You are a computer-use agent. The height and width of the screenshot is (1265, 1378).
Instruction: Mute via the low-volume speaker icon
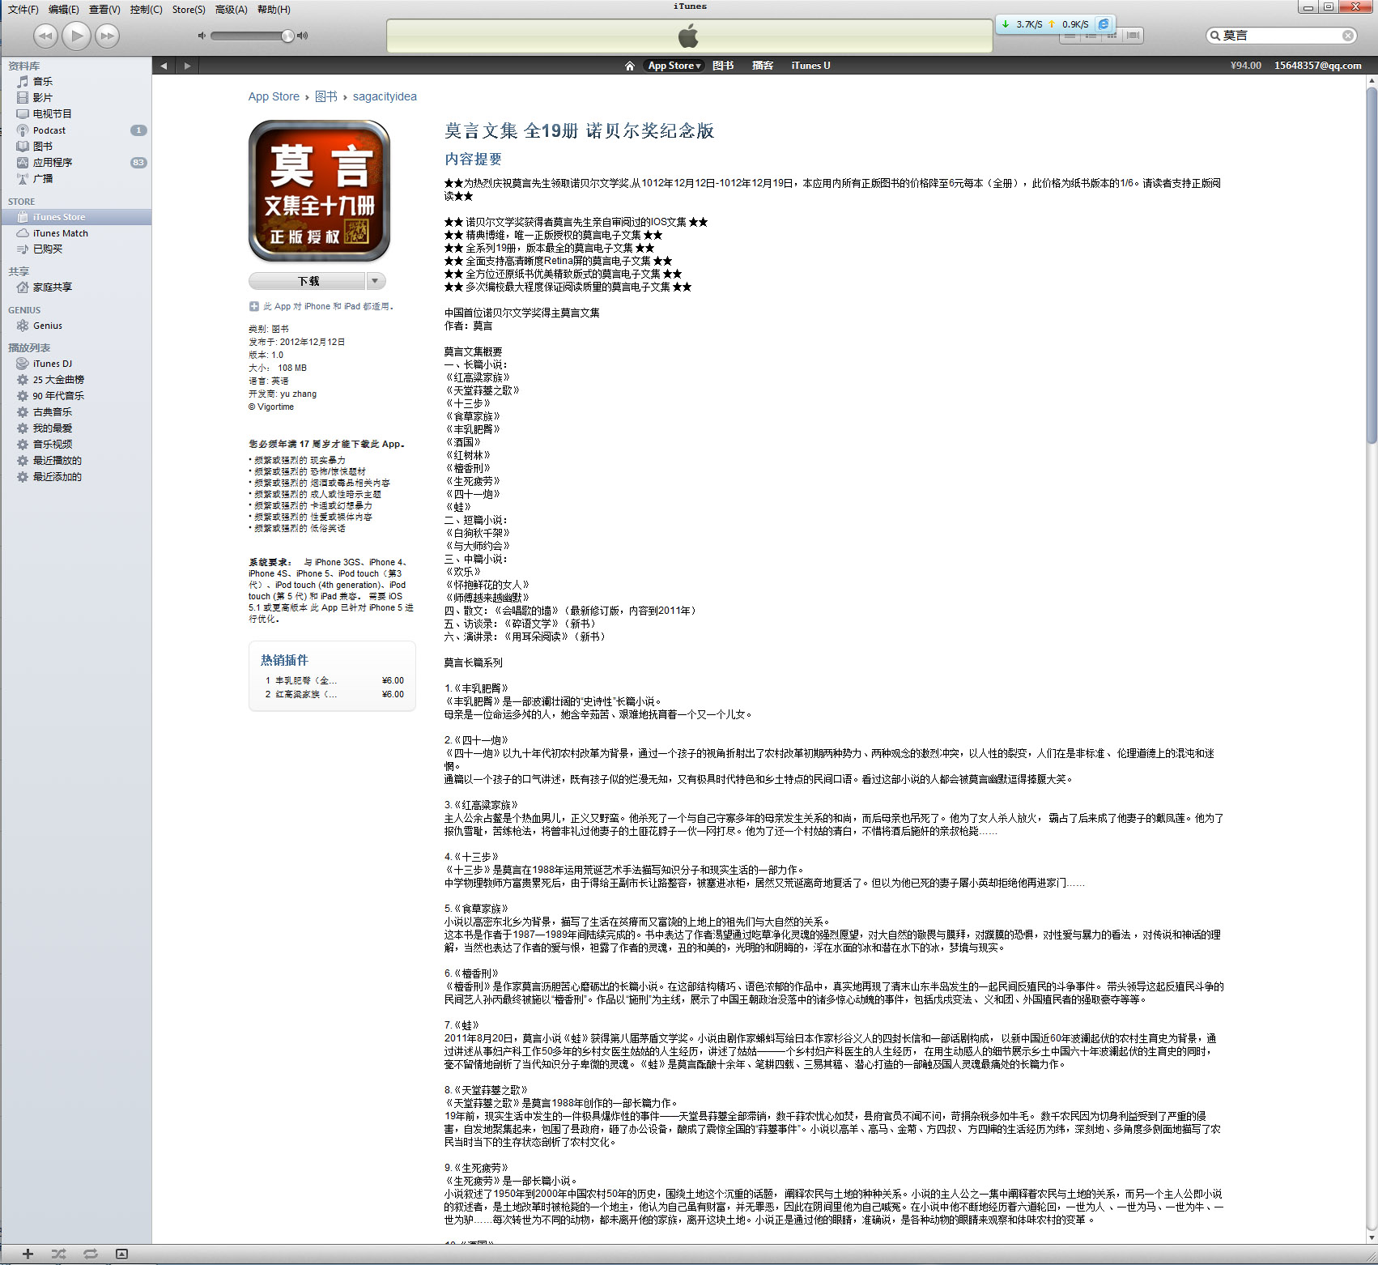(x=202, y=36)
